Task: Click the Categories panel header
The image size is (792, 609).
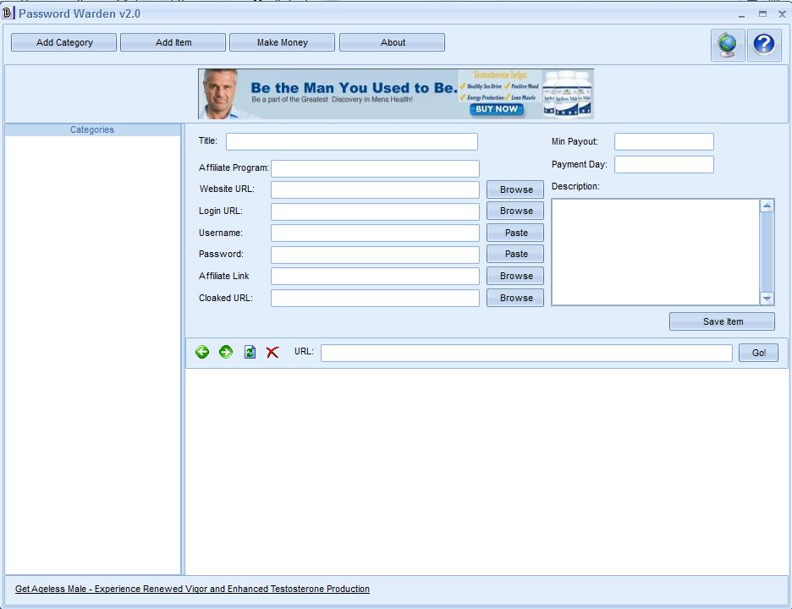Action: click(x=92, y=129)
